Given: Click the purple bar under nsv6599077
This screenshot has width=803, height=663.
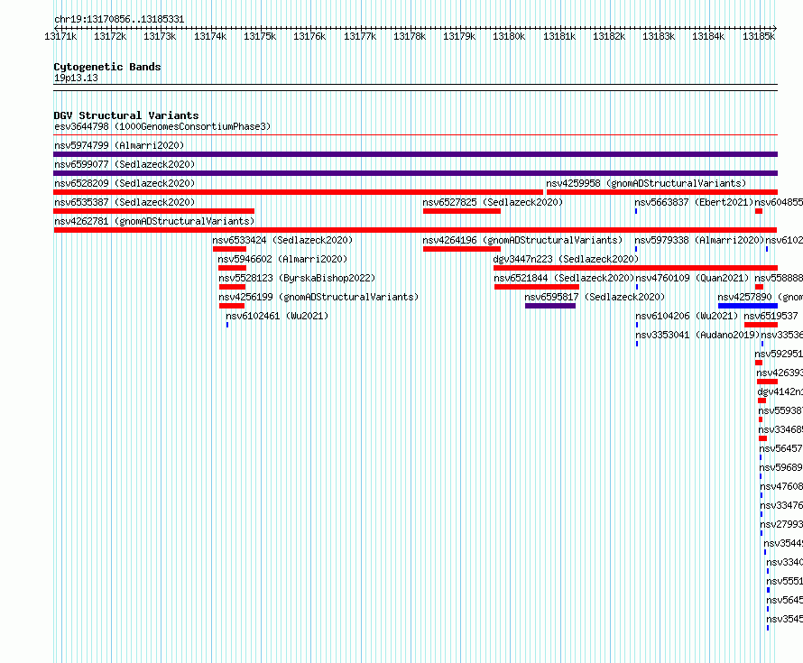Looking at the screenshot, I should pyautogui.click(x=415, y=173).
